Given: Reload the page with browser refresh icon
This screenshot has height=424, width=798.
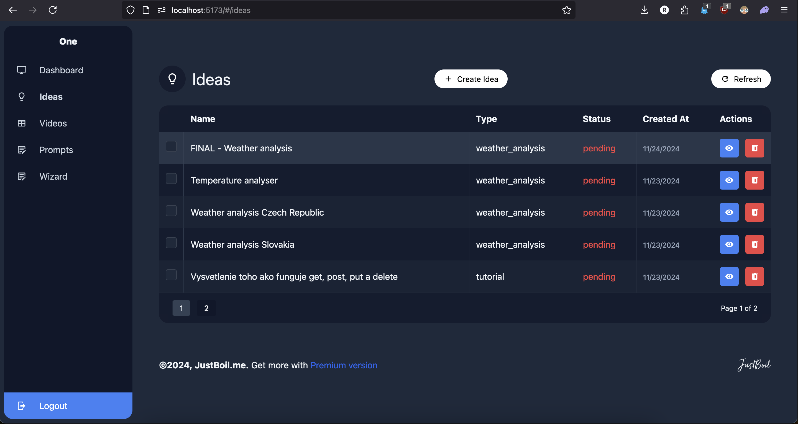Looking at the screenshot, I should (x=53, y=10).
